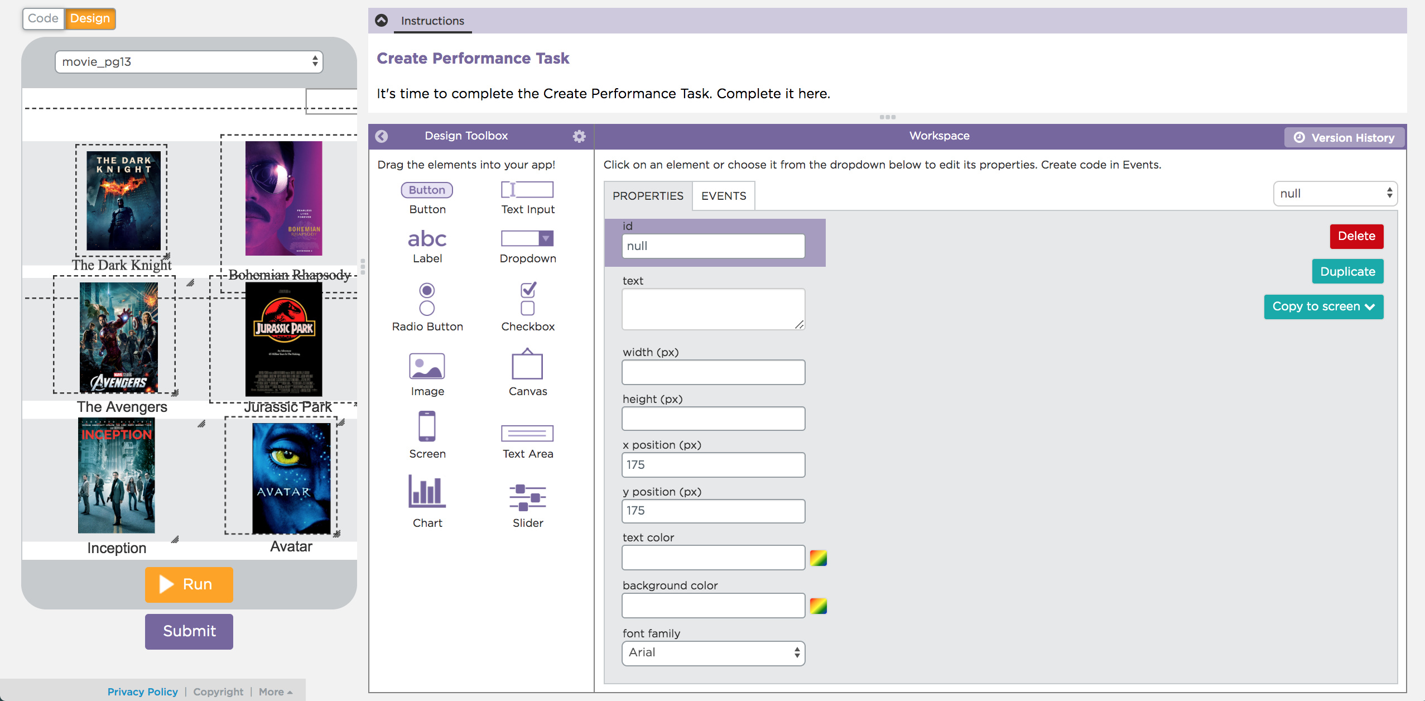1425x701 pixels.
Task: Click the Version History button
Action: (x=1345, y=138)
